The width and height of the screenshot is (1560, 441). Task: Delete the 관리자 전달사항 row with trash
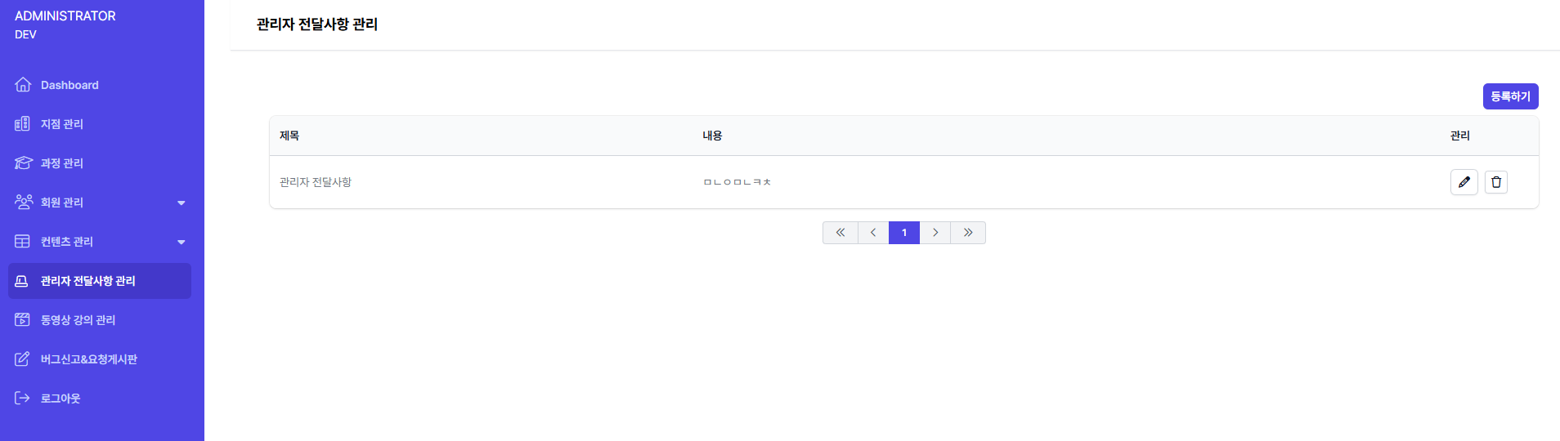tap(1495, 182)
